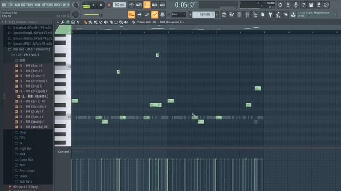Open the Browser view icon
The image size is (341, 191).
[255, 14]
